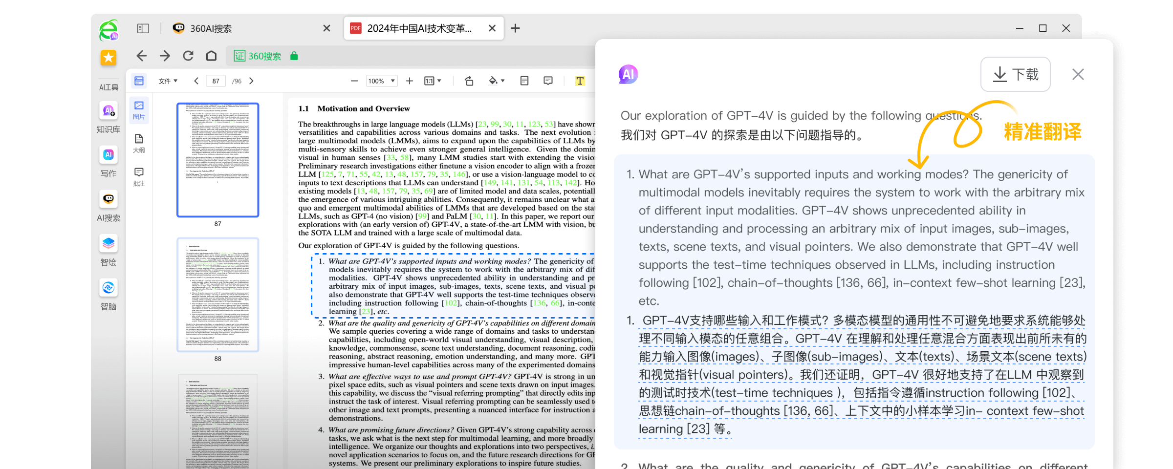
Task: Click the page number input field
Action: click(216, 81)
